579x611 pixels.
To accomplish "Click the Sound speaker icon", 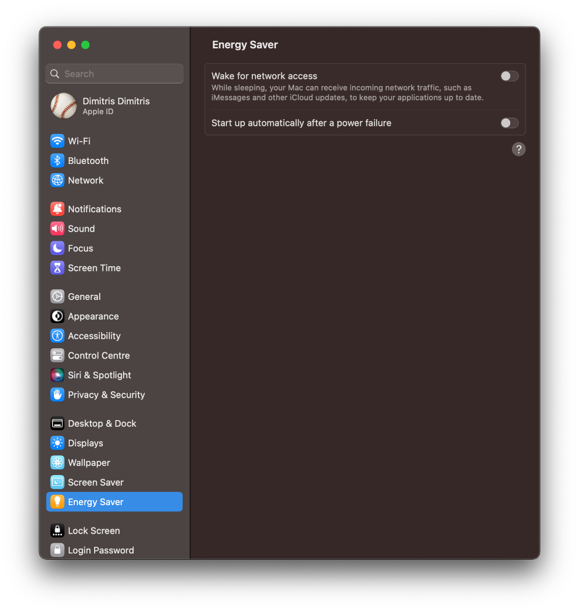I will (x=57, y=229).
